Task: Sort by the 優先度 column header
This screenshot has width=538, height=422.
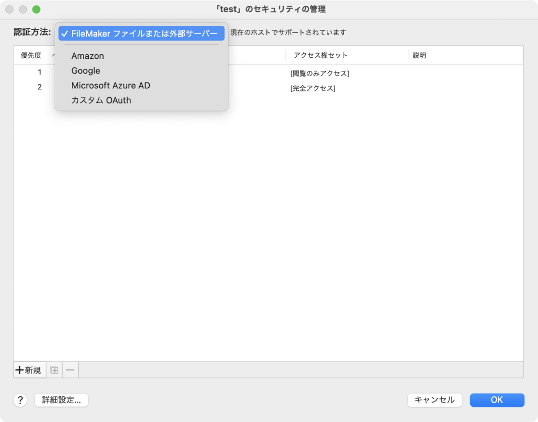Action: (x=32, y=55)
